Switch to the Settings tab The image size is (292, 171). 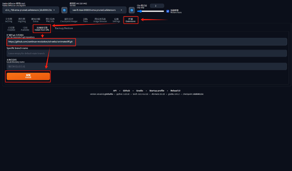(x=116, y=20)
